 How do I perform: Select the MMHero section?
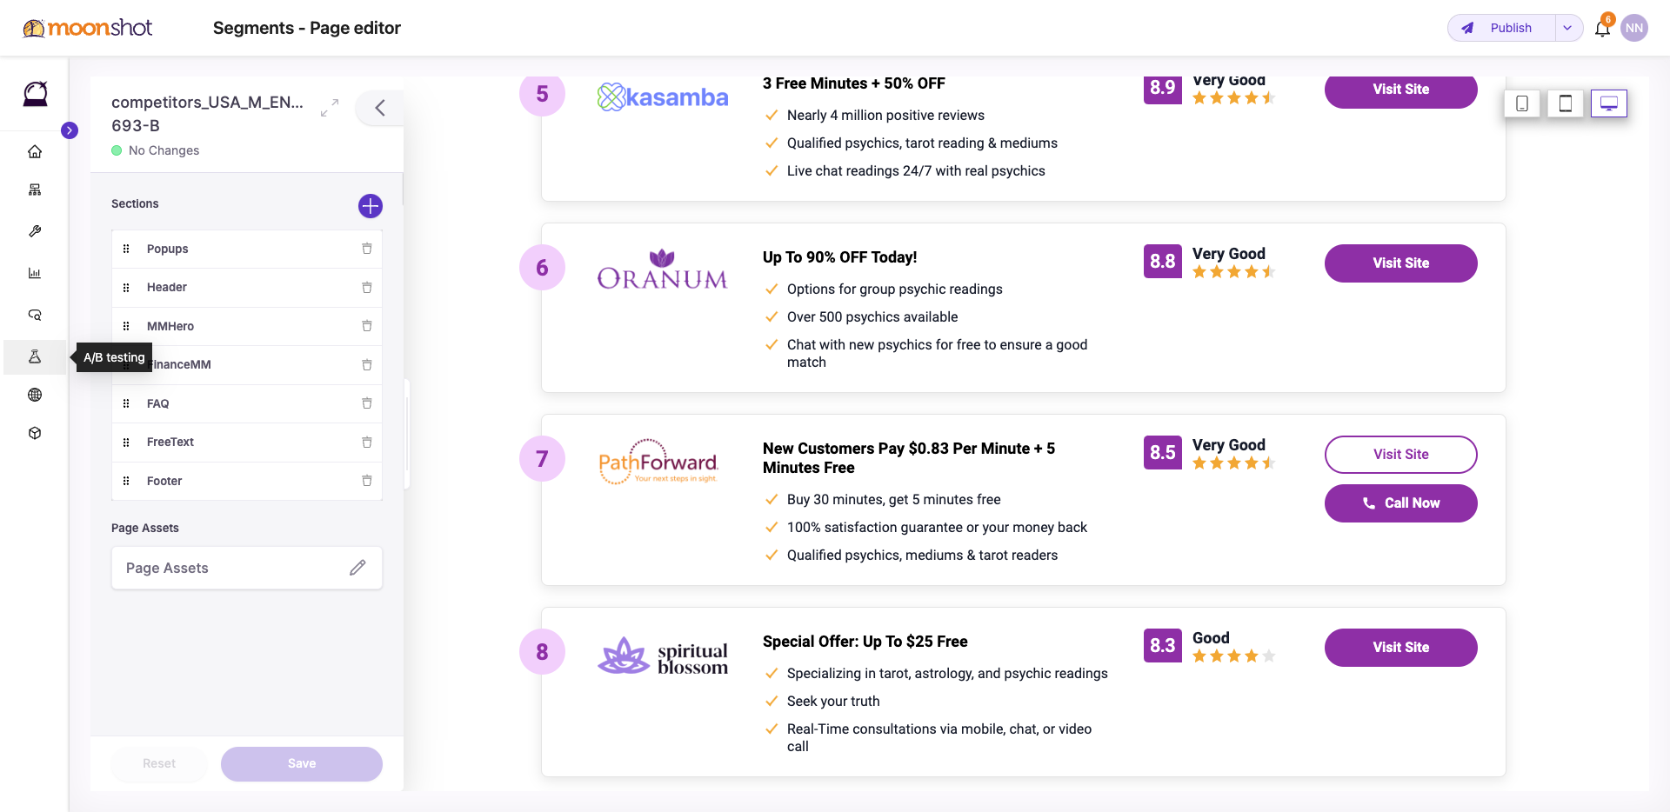(x=247, y=326)
